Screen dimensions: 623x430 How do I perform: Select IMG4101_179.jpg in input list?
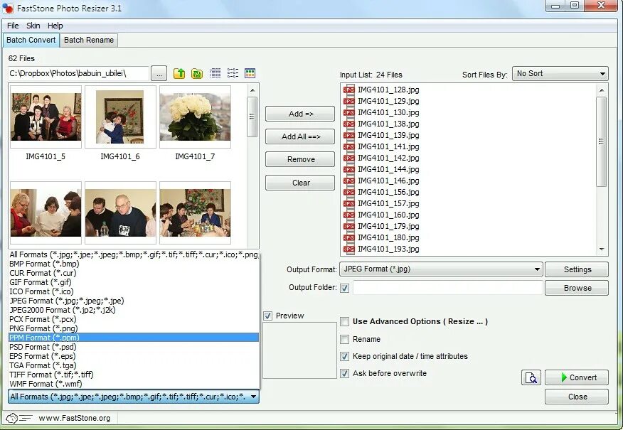point(388,226)
